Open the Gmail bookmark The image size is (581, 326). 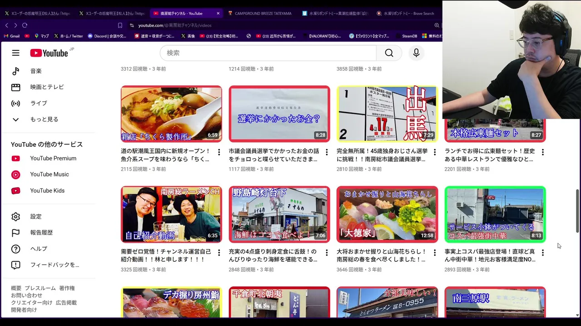coord(12,36)
